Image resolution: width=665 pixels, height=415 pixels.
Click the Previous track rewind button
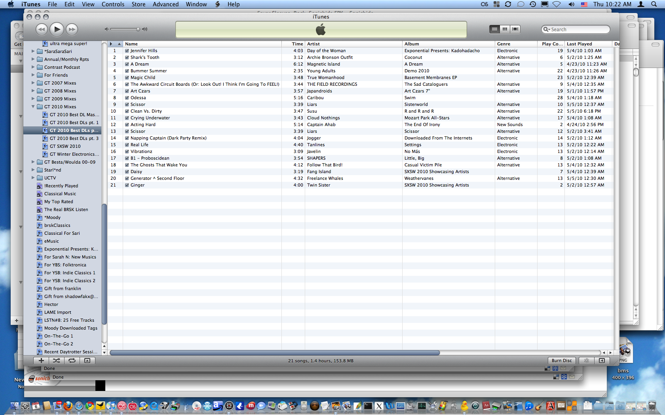coord(42,29)
